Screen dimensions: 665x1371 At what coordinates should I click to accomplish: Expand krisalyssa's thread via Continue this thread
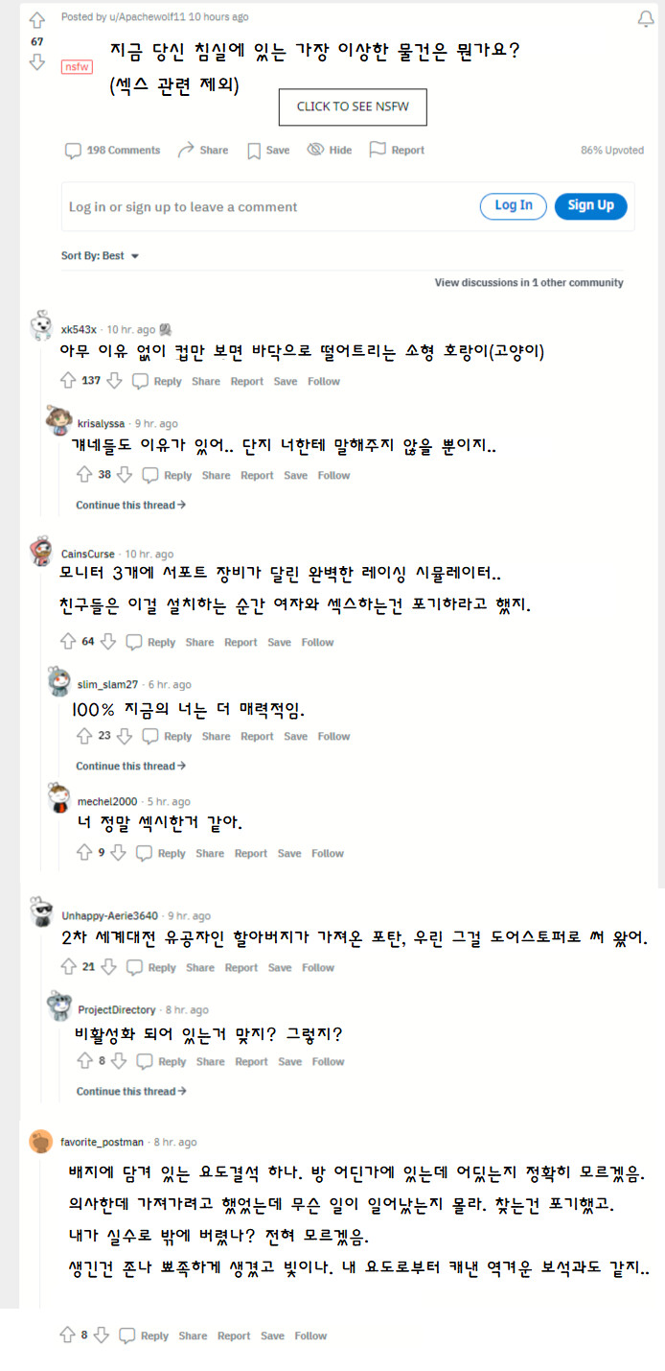tap(129, 505)
